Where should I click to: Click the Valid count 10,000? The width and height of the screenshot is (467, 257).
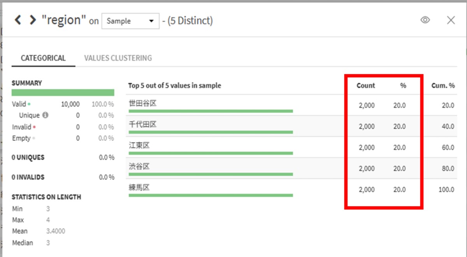click(70, 104)
